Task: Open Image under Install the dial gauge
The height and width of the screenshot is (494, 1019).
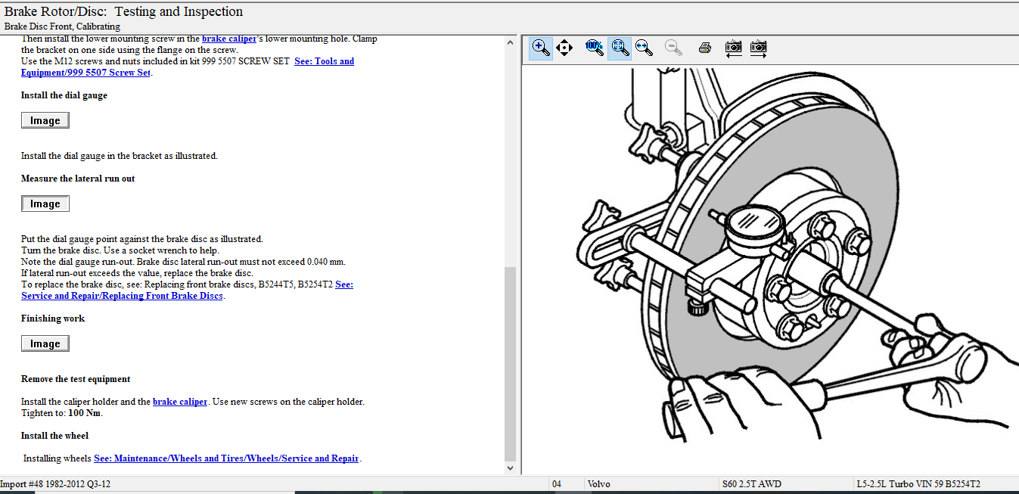Action: pos(45,120)
